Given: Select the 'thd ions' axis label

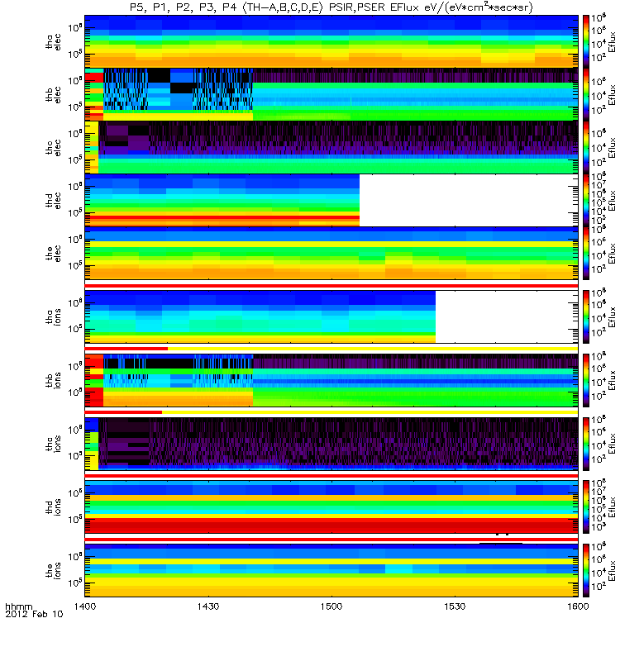Looking at the screenshot, I should (54, 507).
